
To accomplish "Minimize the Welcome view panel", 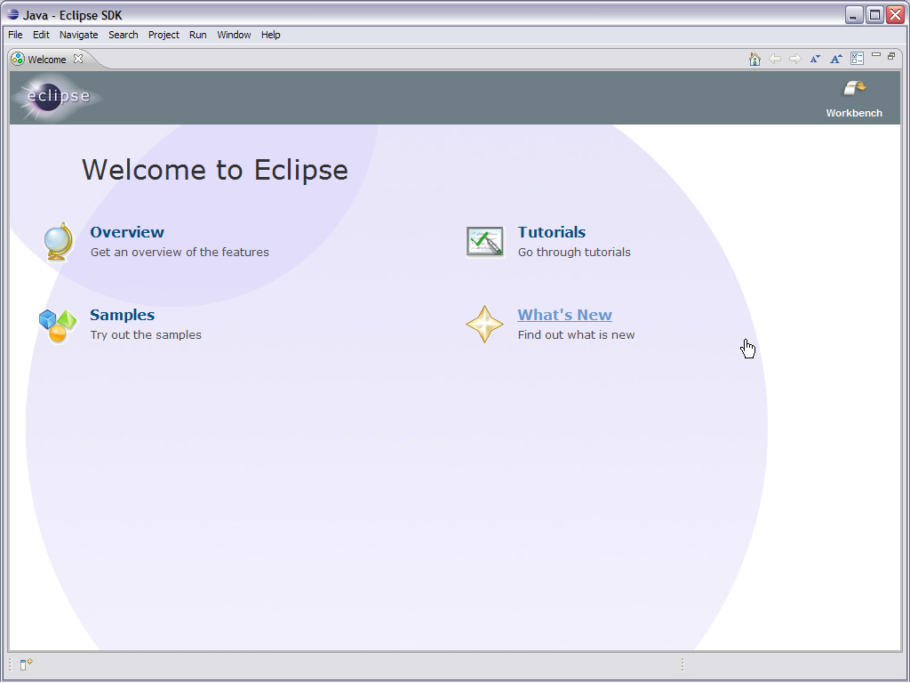I will tap(876, 55).
